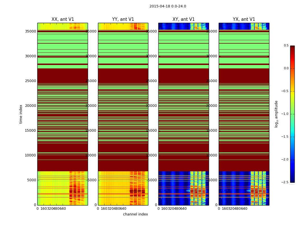Click the date title 2015-04-18 0.0-24.0
The width and height of the screenshot is (299, 228).
point(168,6)
